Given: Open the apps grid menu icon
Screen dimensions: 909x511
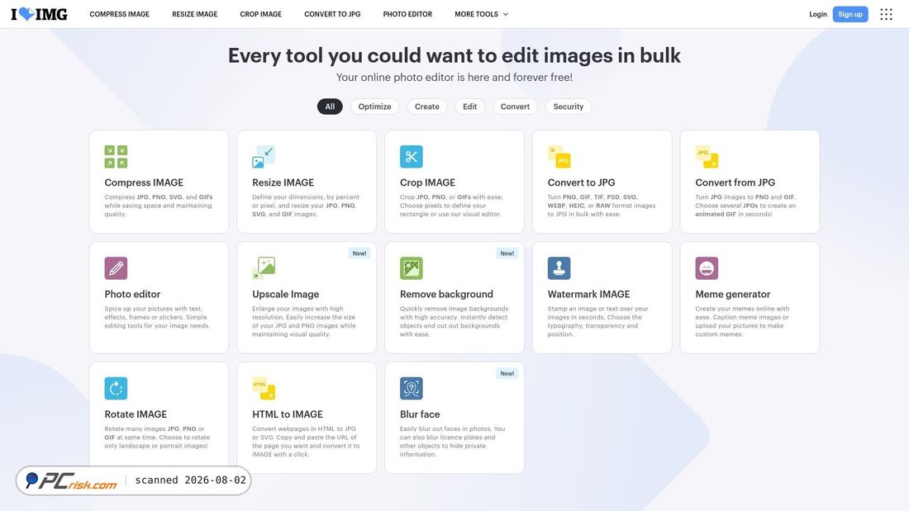Looking at the screenshot, I should [x=886, y=14].
